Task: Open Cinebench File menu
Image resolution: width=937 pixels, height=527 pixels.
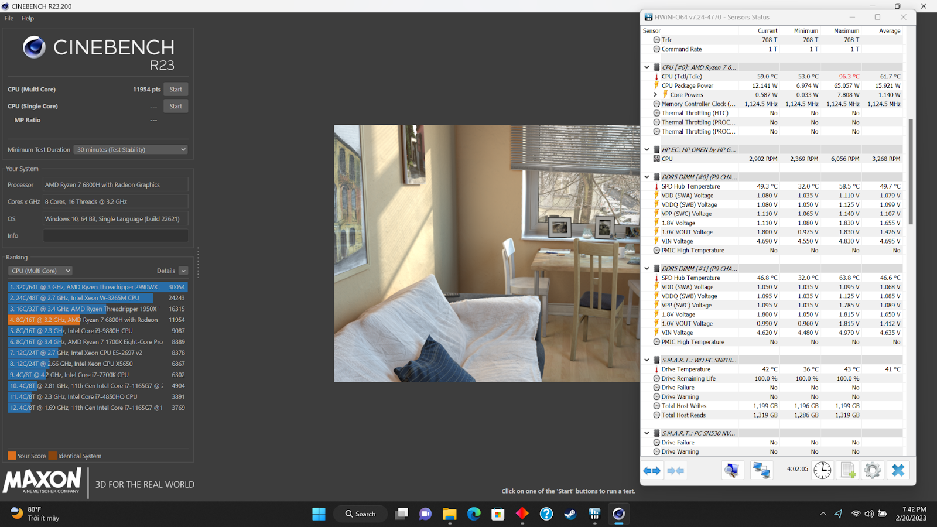Action: click(9, 18)
